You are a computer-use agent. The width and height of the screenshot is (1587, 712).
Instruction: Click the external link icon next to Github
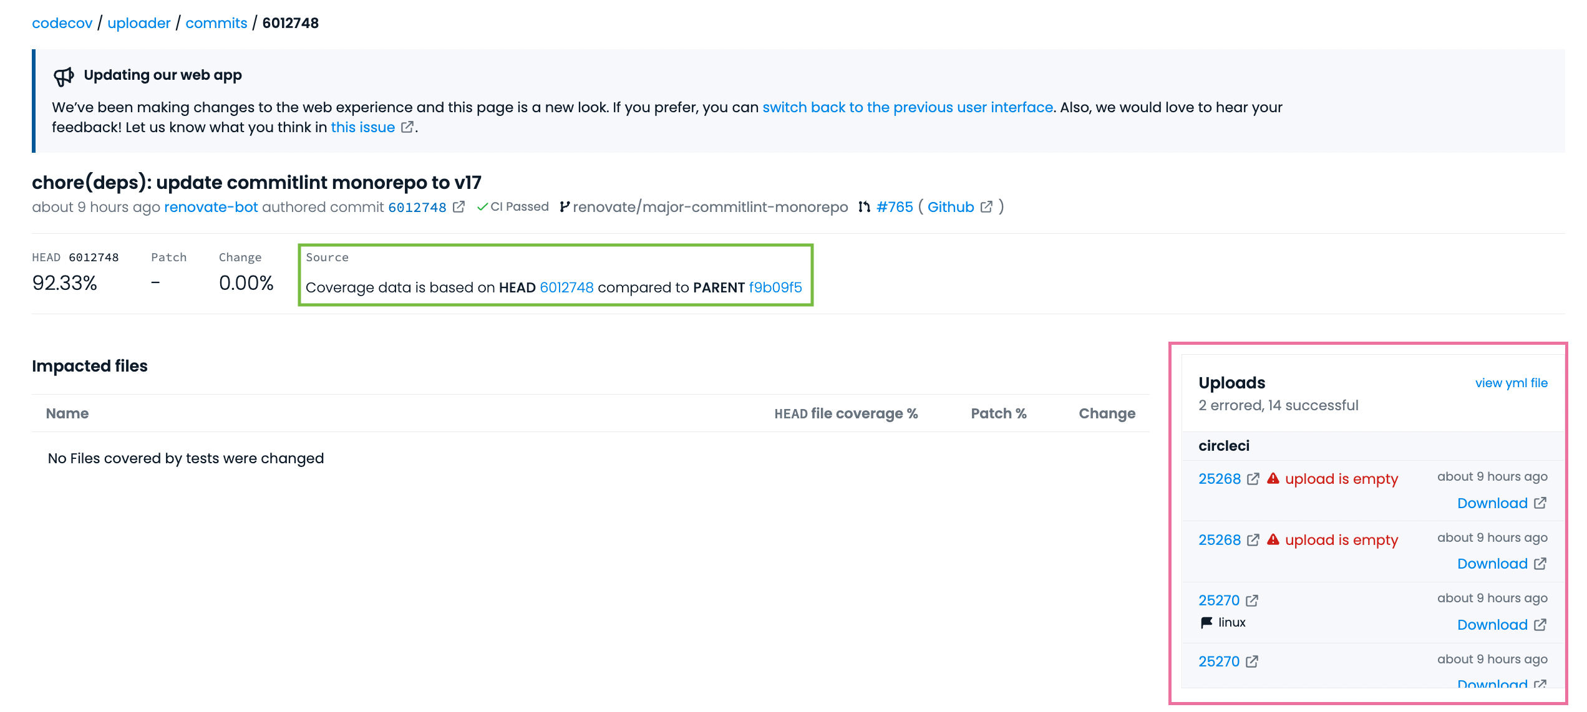986,207
